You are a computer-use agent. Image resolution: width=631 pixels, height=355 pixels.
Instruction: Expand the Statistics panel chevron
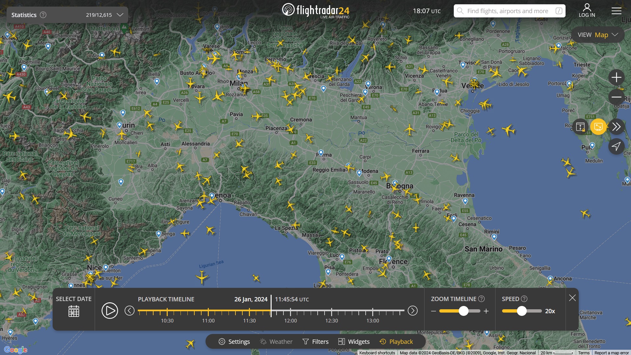tap(120, 15)
